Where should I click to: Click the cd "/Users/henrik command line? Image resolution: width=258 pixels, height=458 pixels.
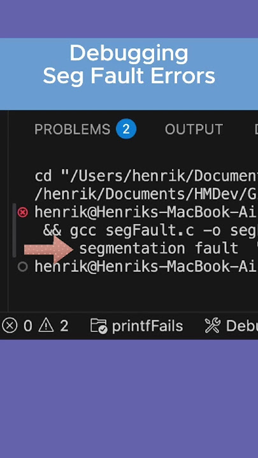[x=147, y=176]
